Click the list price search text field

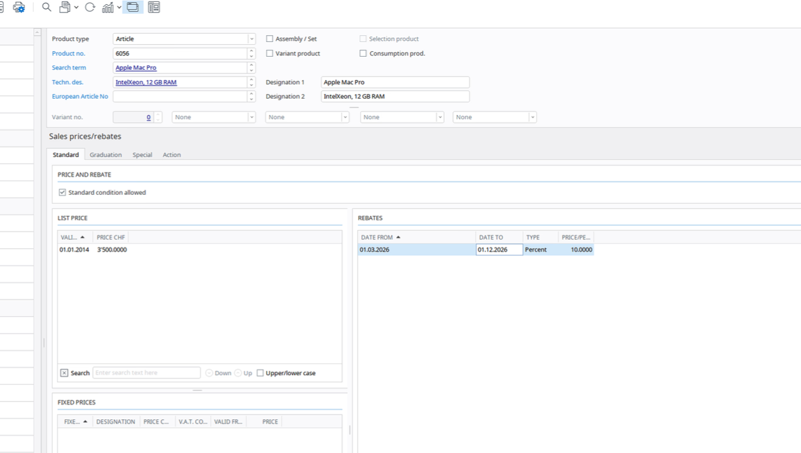point(146,373)
